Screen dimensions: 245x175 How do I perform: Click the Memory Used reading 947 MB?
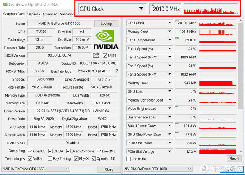(186, 83)
